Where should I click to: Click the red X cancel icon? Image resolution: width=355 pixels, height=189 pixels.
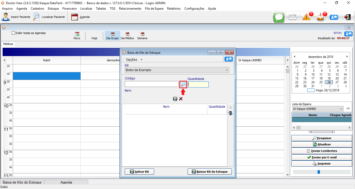(x=181, y=99)
